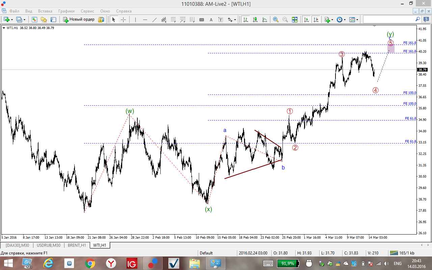Select the Crosshair tool
The height and width of the screenshot is (270, 432).
[x=123, y=20]
